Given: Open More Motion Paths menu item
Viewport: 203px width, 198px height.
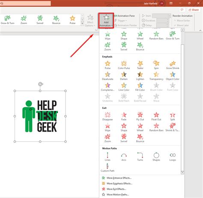Looking at the screenshot, I should [x=115, y=195].
